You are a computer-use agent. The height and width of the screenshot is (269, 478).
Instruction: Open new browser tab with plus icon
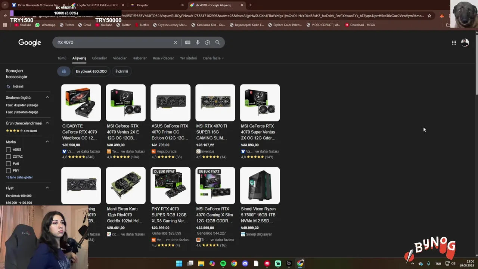251,5
